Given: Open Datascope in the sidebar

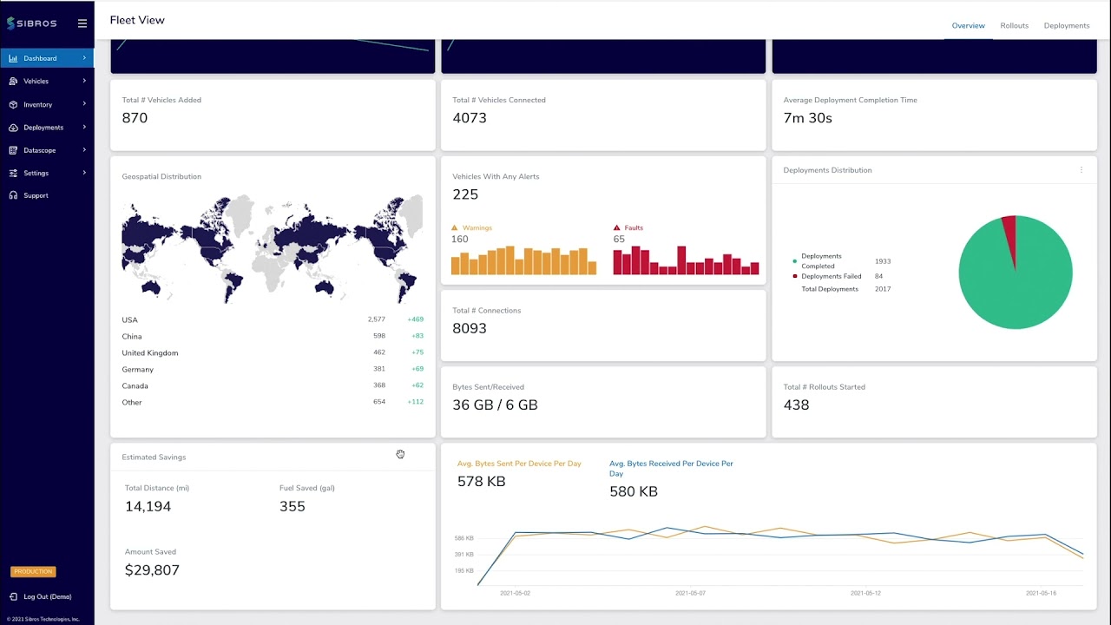Looking at the screenshot, I should pos(47,150).
